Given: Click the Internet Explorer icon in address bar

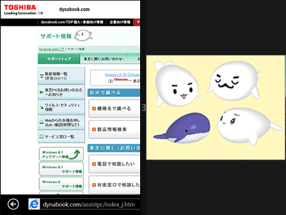Looking at the screenshot, I should click(34, 204).
